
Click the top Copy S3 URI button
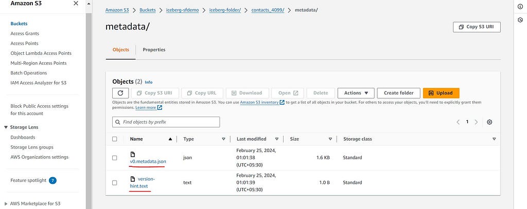point(477,27)
